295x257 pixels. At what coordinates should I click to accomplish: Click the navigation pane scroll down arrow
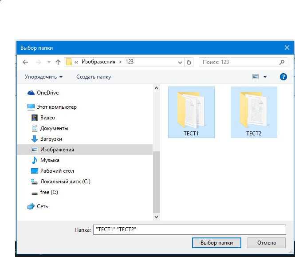(156, 217)
